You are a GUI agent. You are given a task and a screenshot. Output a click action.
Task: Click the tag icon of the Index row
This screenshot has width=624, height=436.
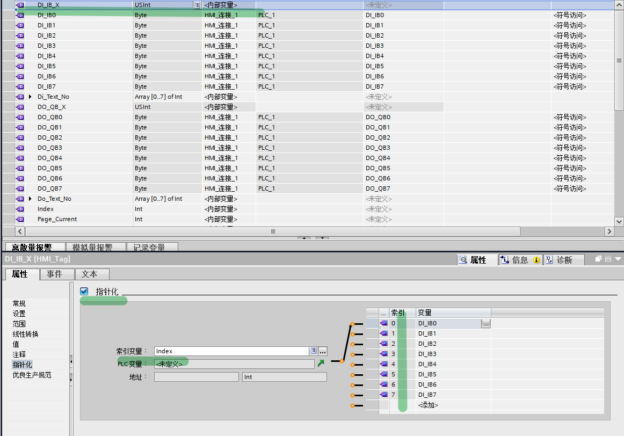(x=20, y=209)
